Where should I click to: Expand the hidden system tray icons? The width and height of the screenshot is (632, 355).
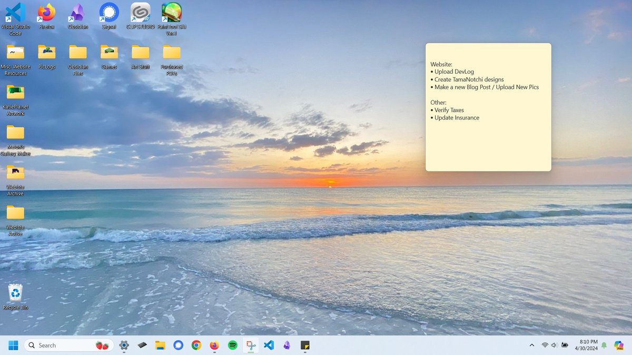click(x=531, y=346)
